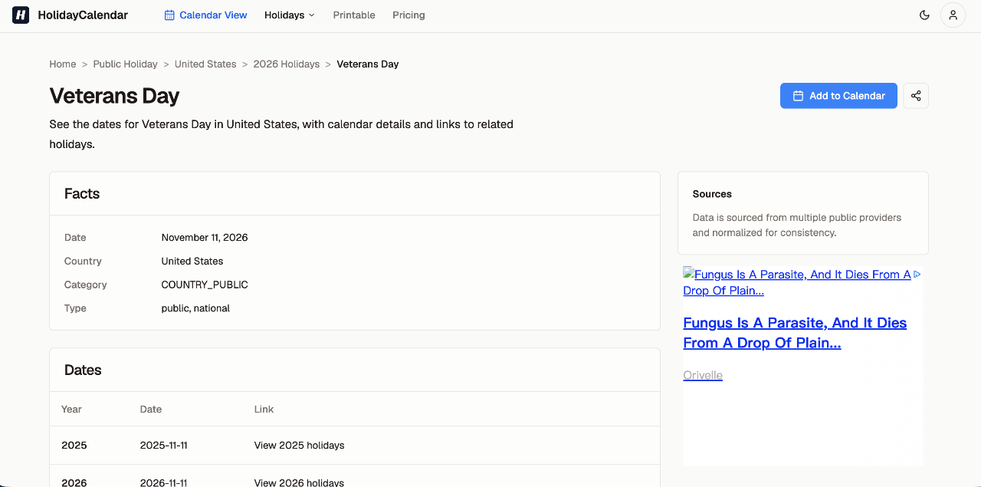Click View 2026 holidays link
The width and height of the screenshot is (981, 487).
click(300, 482)
